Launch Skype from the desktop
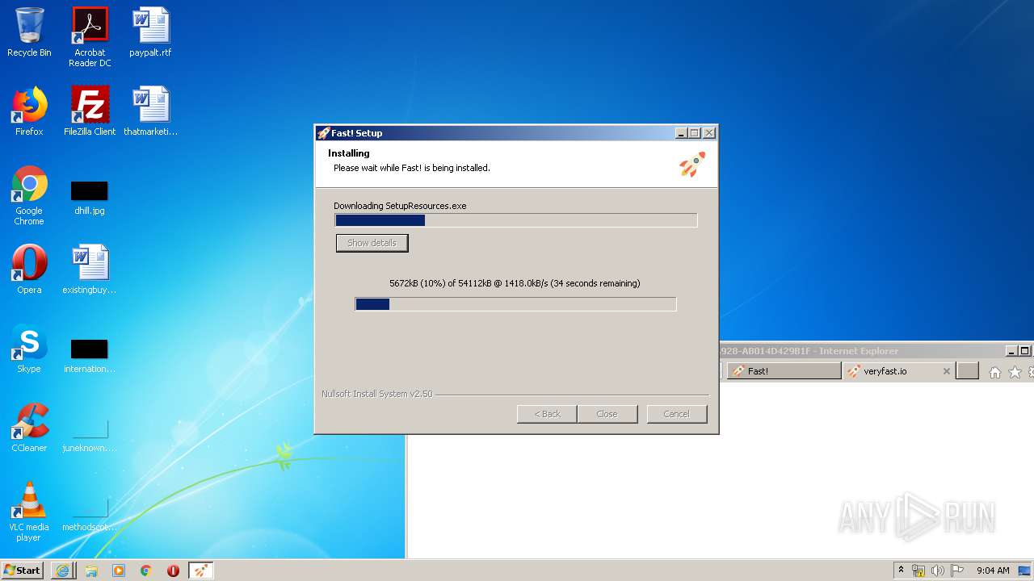 29,349
